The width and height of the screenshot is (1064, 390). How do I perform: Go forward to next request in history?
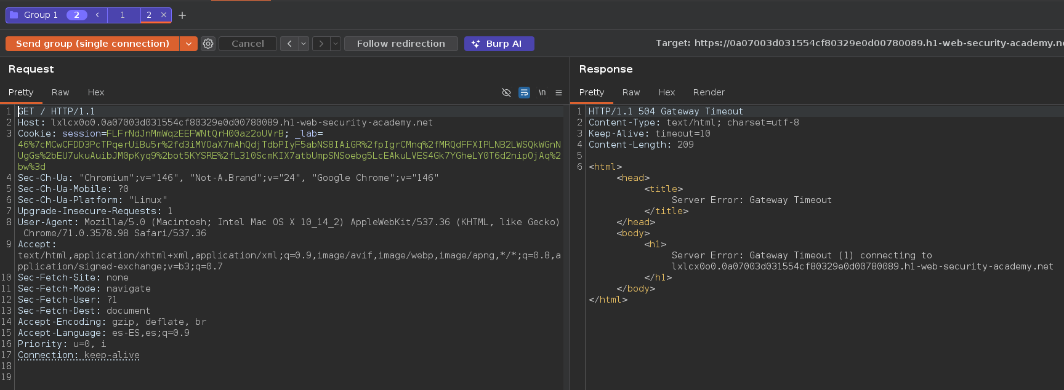(x=321, y=44)
